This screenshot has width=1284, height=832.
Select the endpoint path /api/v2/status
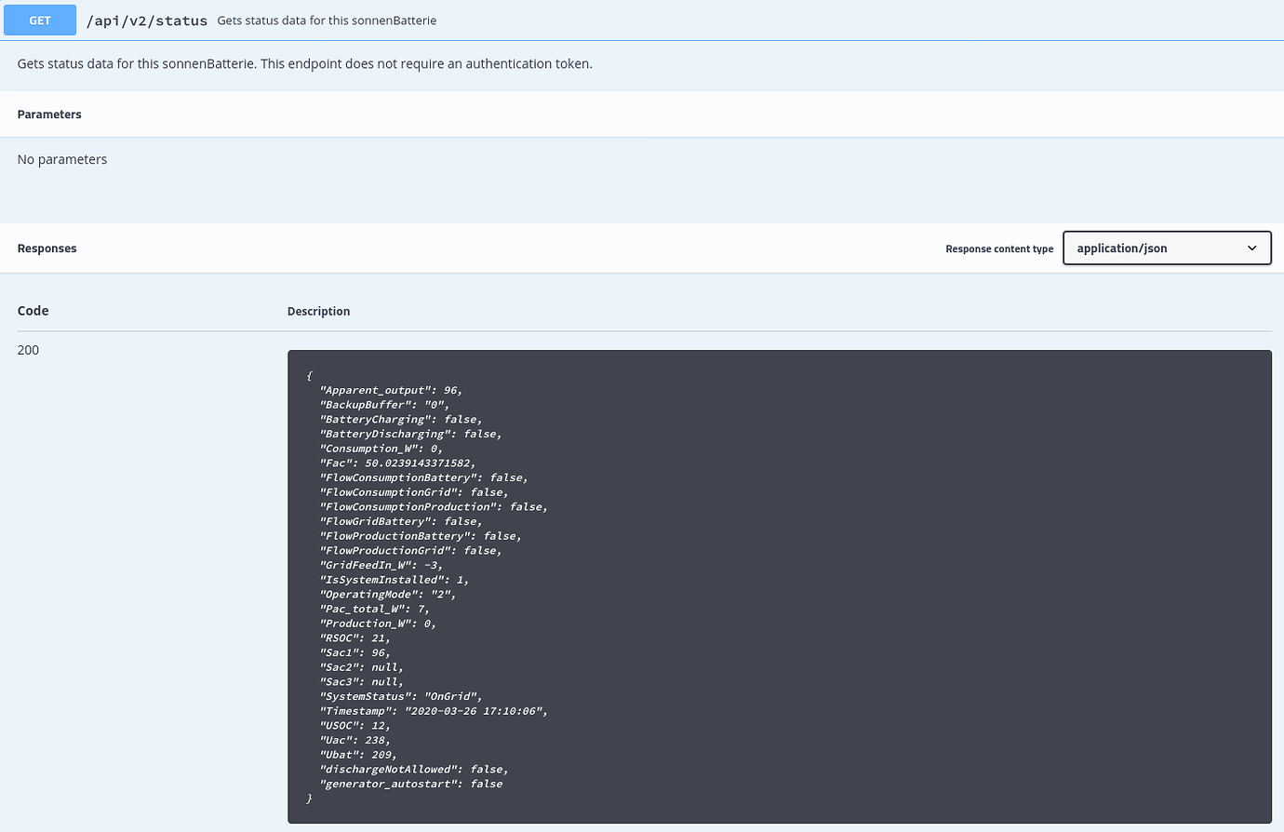coord(146,20)
